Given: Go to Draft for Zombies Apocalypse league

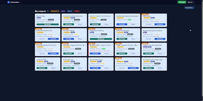Looking at the screenshot, I should (x=122, y=24).
